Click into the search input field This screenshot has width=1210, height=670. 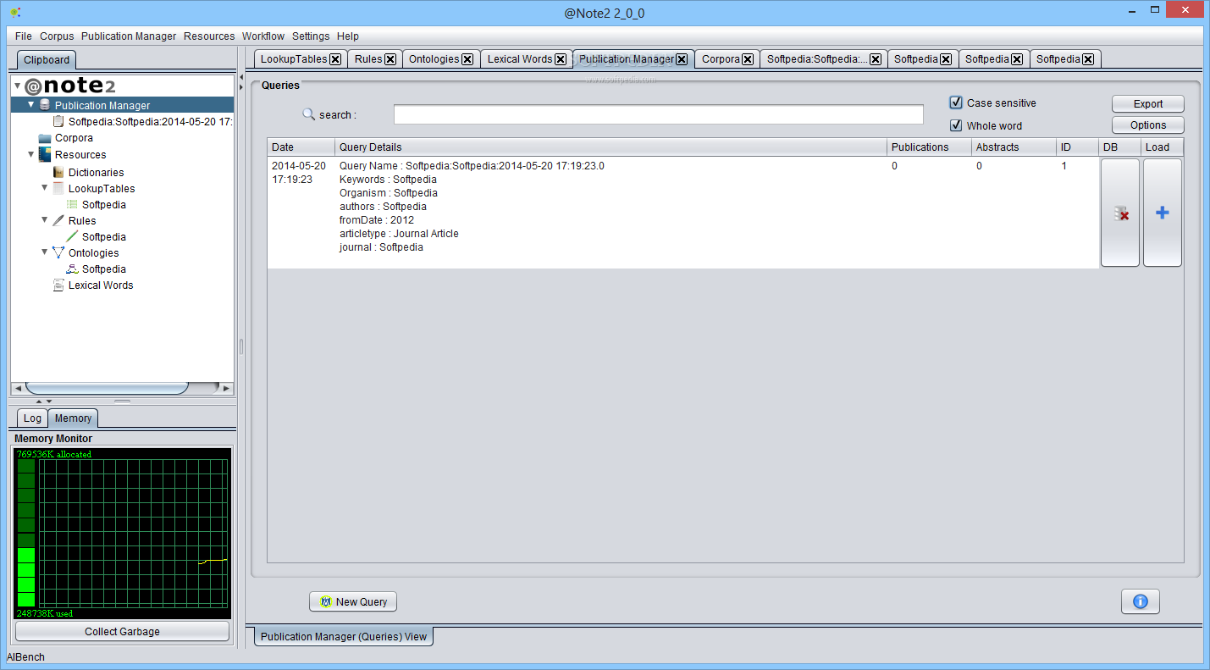tap(659, 114)
